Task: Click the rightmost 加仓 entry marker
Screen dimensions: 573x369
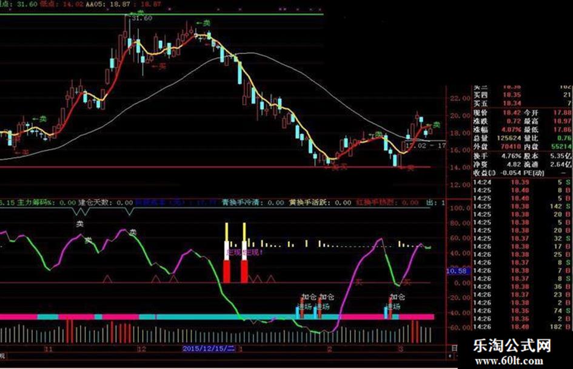Action: pos(397,297)
